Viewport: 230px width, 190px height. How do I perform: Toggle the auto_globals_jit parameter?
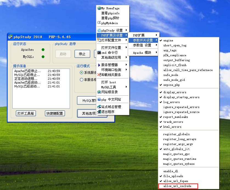click(x=189, y=149)
